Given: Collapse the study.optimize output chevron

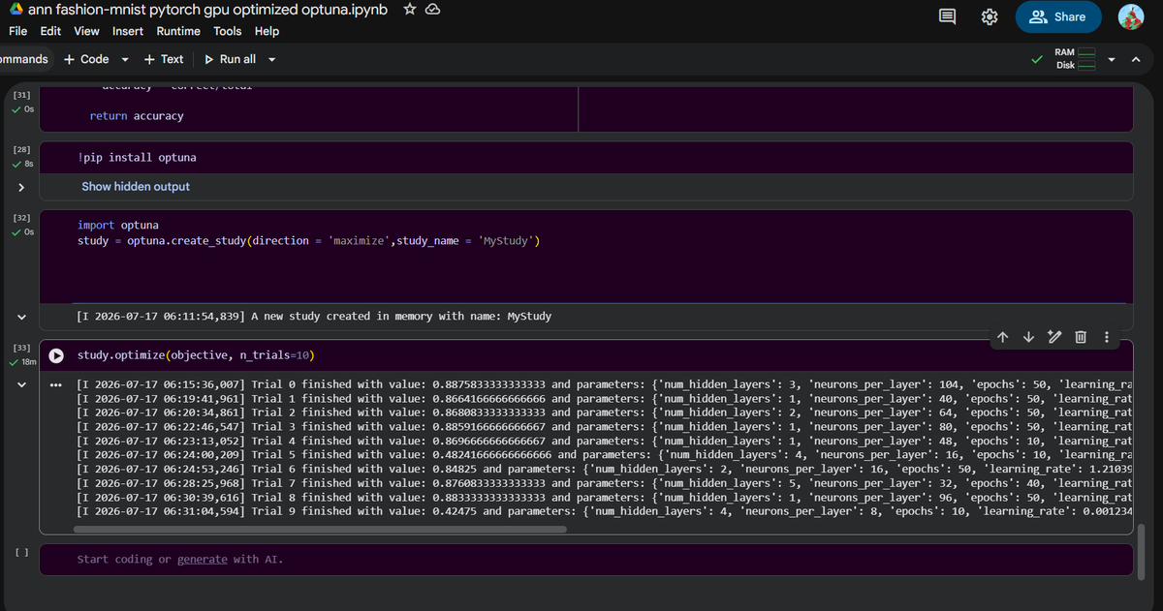Looking at the screenshot, I should pos(20,384).
